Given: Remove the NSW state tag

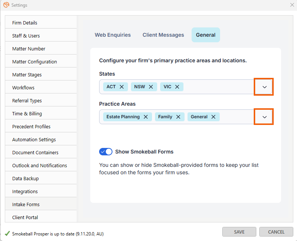Looking at the screenshot, I should [151, 87].
